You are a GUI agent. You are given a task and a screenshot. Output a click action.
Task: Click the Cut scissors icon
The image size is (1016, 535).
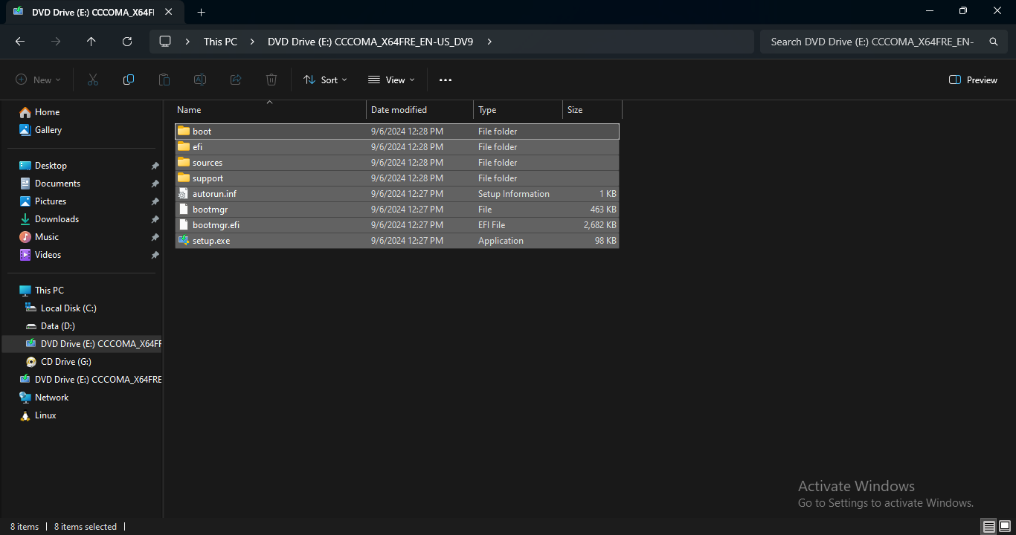(x=93, y=80)
